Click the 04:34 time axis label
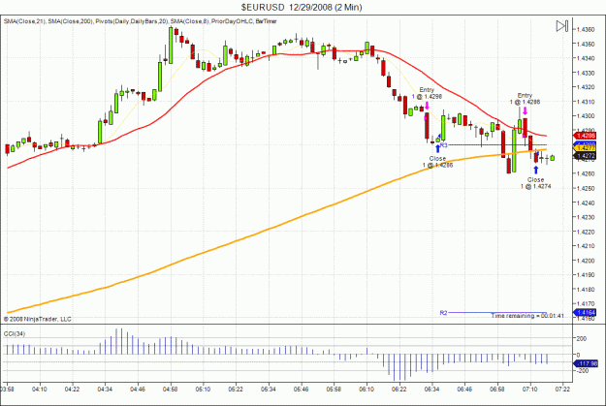The height and width of the screenshot is (406, 606). pos(105,389)
